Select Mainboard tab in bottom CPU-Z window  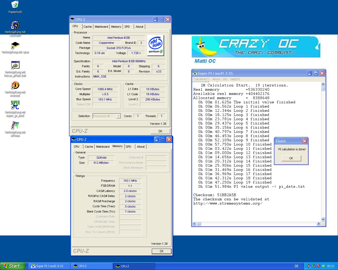pyautogui.click(x=103, y=147)
